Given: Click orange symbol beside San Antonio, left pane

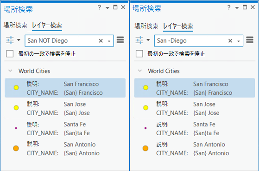Looking at the screenshot, I should [x=16, y=148].
